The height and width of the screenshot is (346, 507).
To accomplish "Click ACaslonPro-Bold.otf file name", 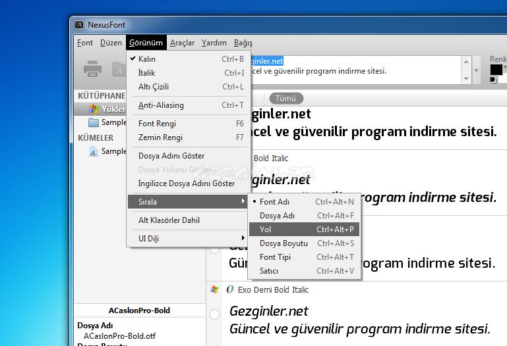I will 119,336.
